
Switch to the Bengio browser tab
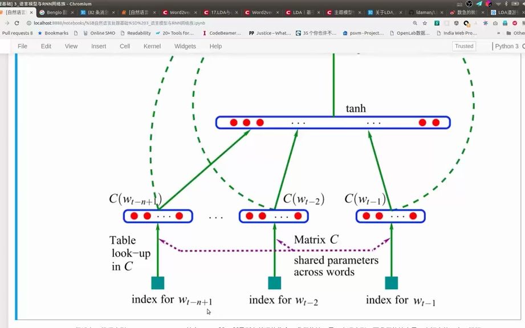pyautogui.click(x=55, y=12)
